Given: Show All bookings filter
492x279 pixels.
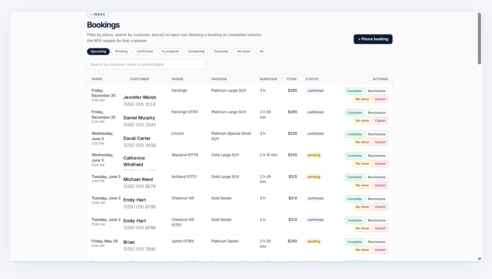Looking at the screenshot, I should [x=261, y=51].
